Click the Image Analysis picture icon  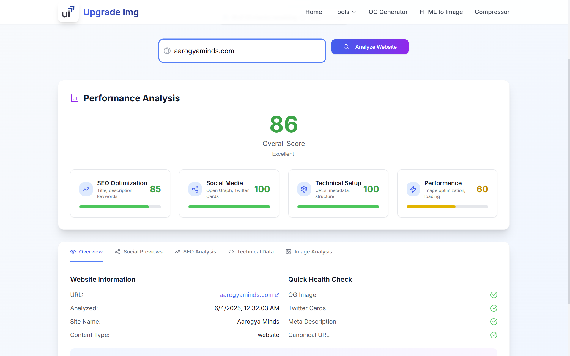289,252
